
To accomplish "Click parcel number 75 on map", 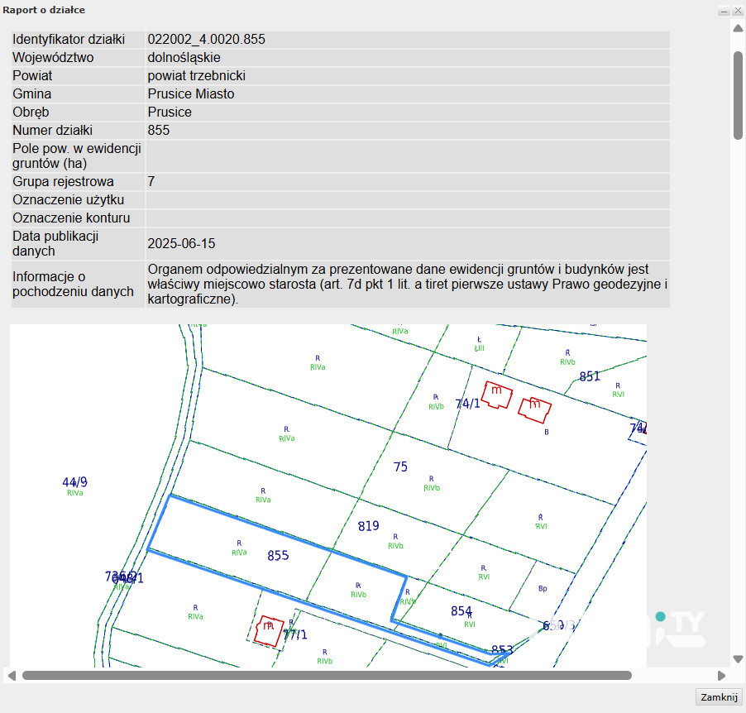I will click(x=400, y=467).
